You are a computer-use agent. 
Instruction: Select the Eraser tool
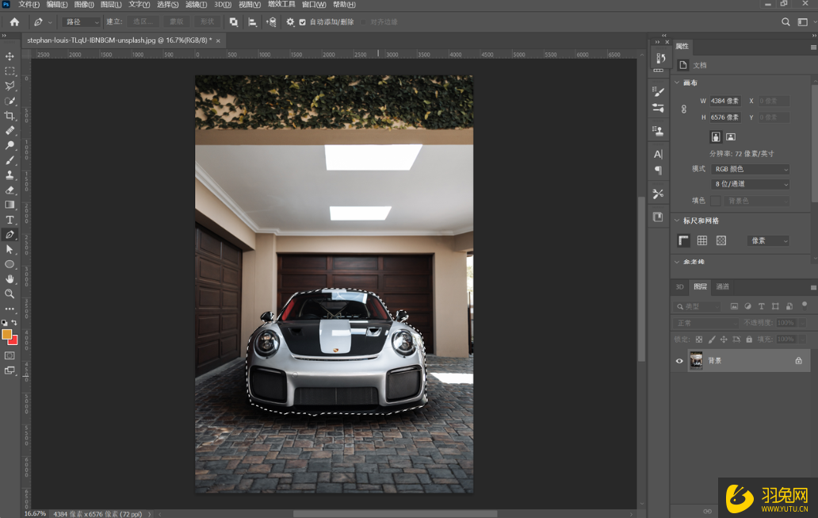point(10,190)
